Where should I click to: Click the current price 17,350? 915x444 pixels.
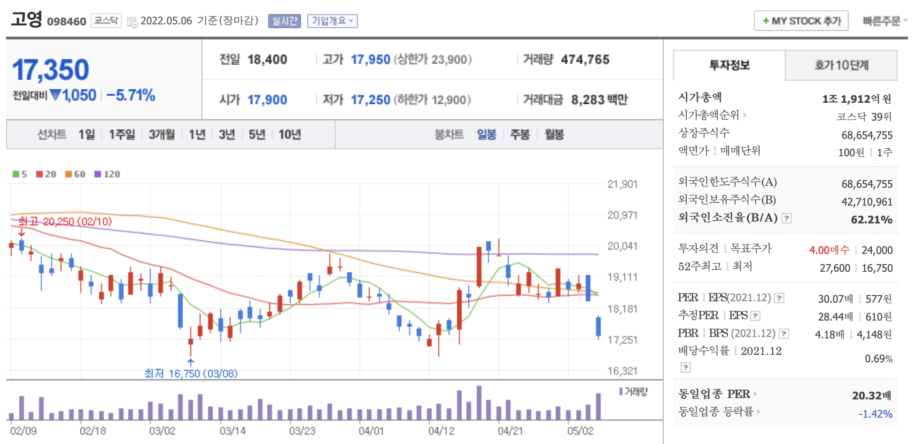[51, 70]
